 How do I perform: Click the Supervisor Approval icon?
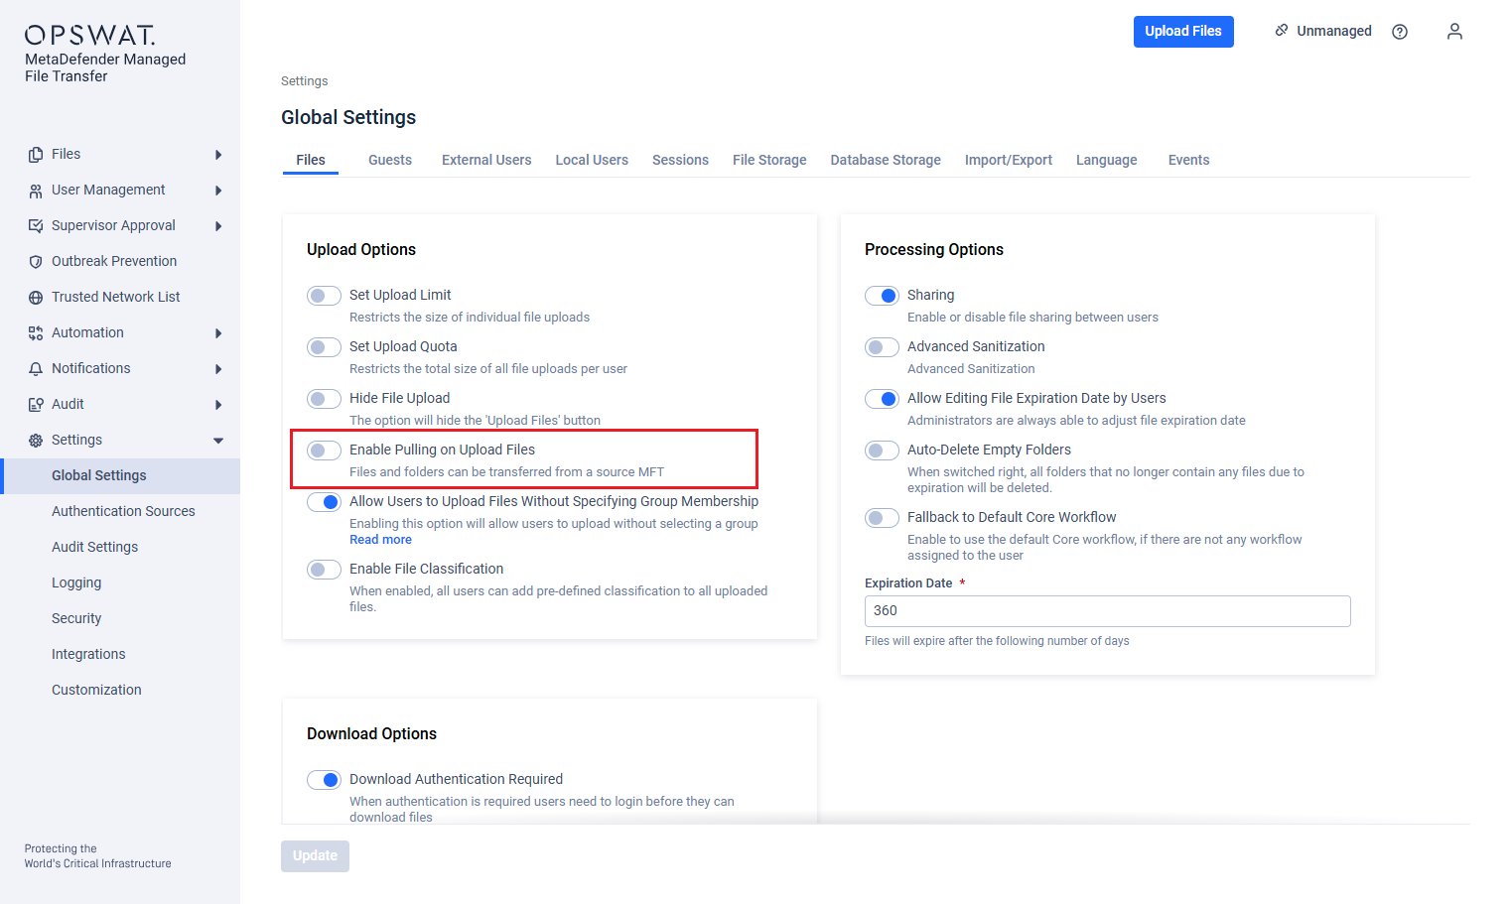tap(36, 226)
